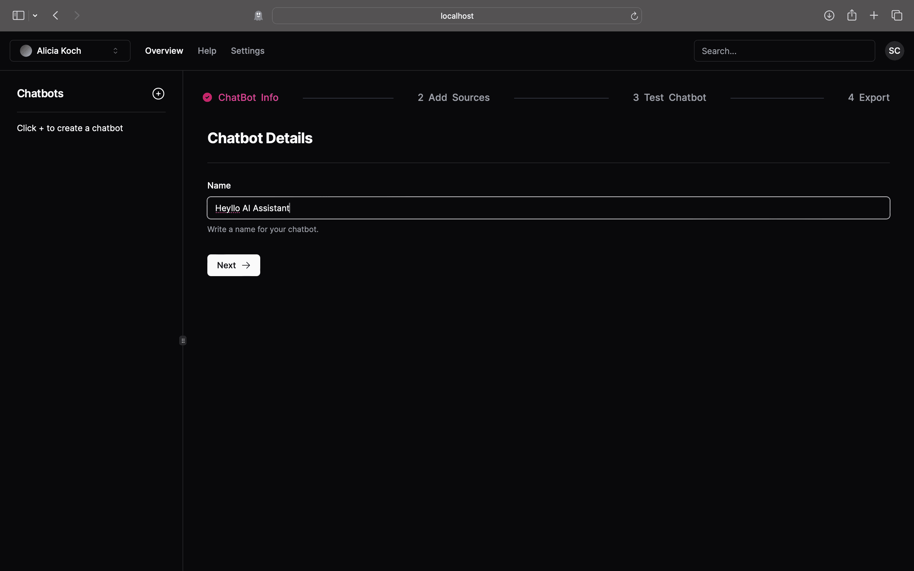Open Safari downloads icon
Viewport: 914px width, 571px height.
[x=829, y=15]
